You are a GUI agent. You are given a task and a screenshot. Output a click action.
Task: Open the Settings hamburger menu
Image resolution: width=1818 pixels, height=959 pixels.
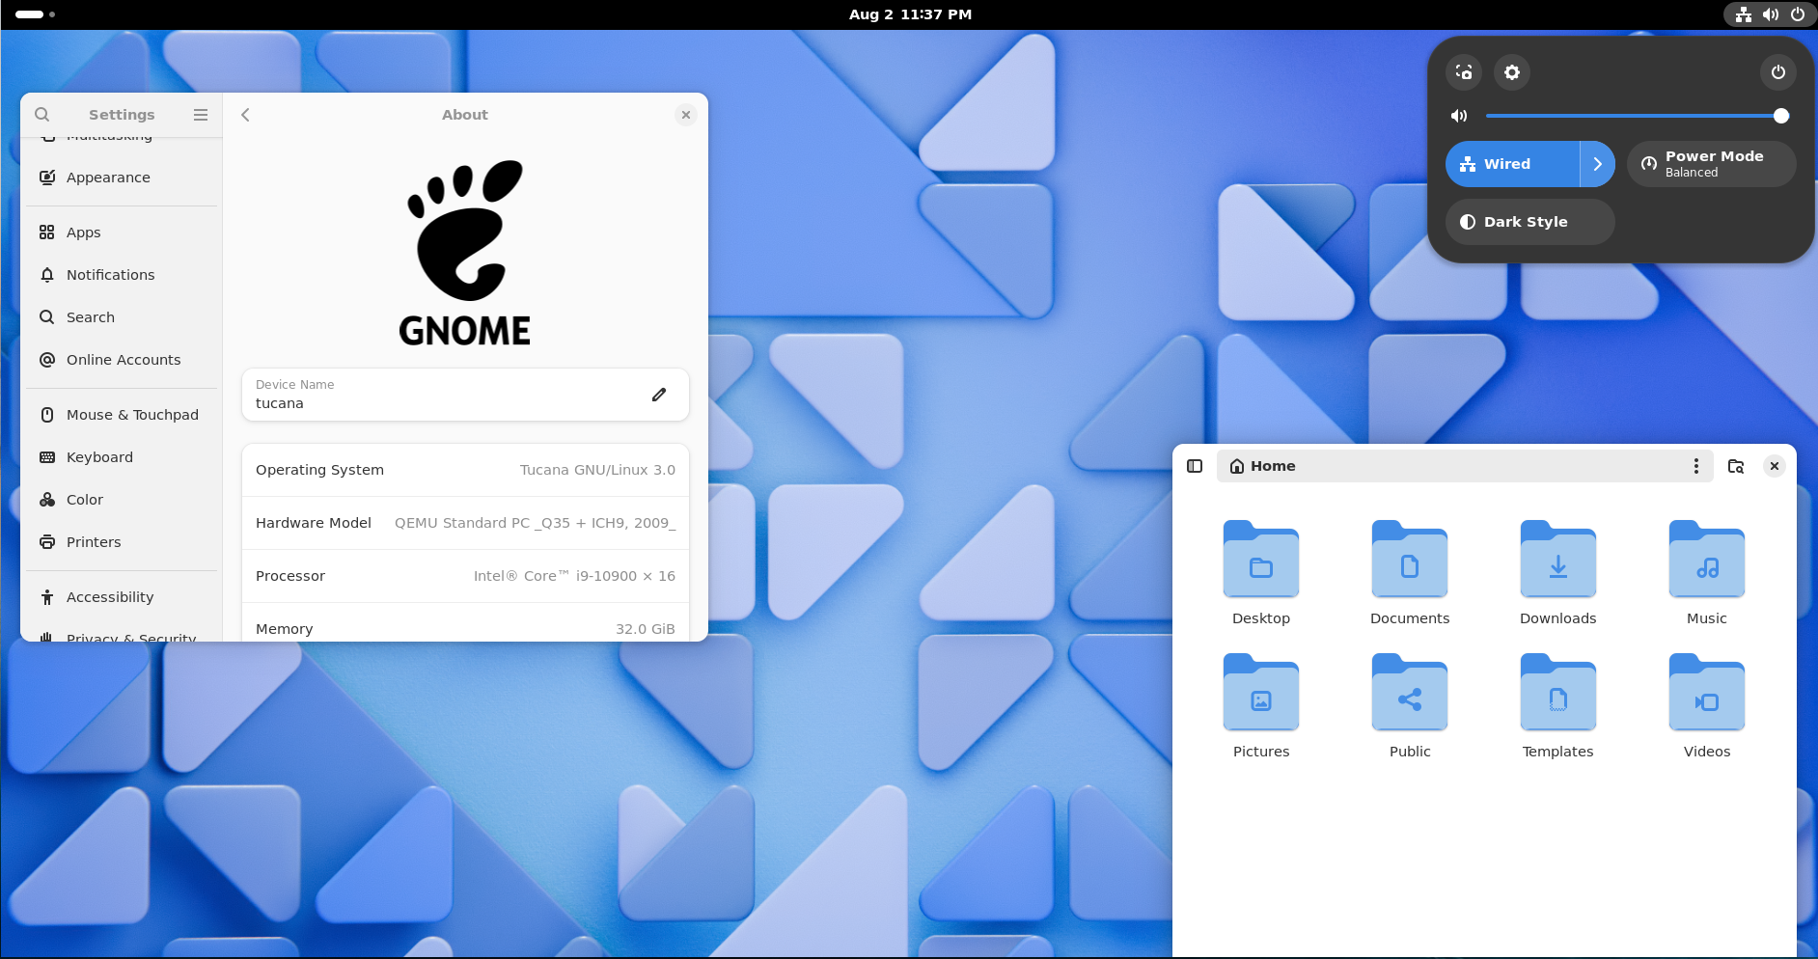pos(201,115)
